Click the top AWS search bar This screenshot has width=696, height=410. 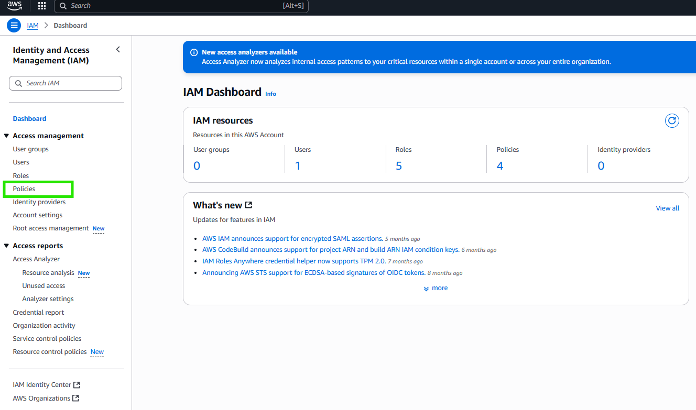[181, 6]
